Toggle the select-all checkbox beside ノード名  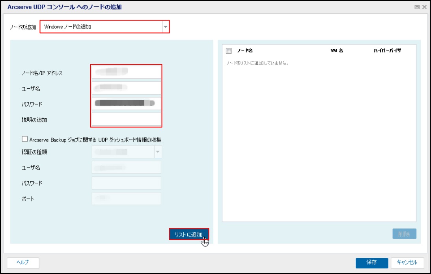click(x=229, y=51)
